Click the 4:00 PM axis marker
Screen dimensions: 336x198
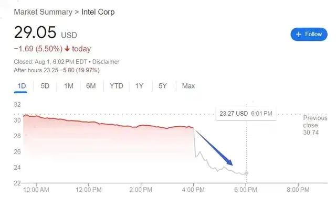coord(193,190)
